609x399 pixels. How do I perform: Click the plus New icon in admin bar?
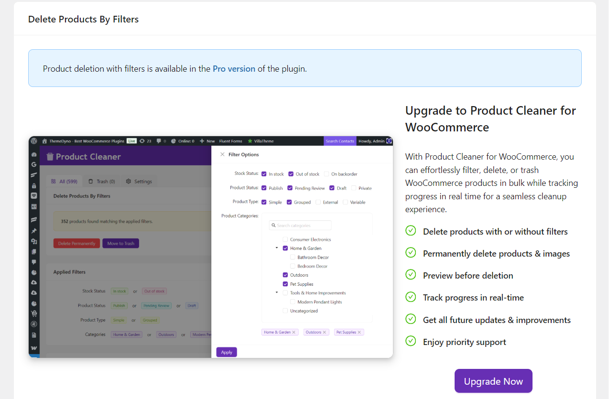click(x=202, y=141)
